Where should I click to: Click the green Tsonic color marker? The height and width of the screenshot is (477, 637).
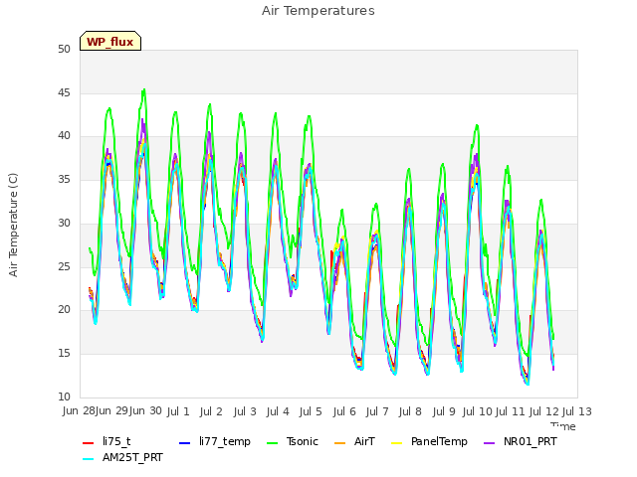pos(272,443)
